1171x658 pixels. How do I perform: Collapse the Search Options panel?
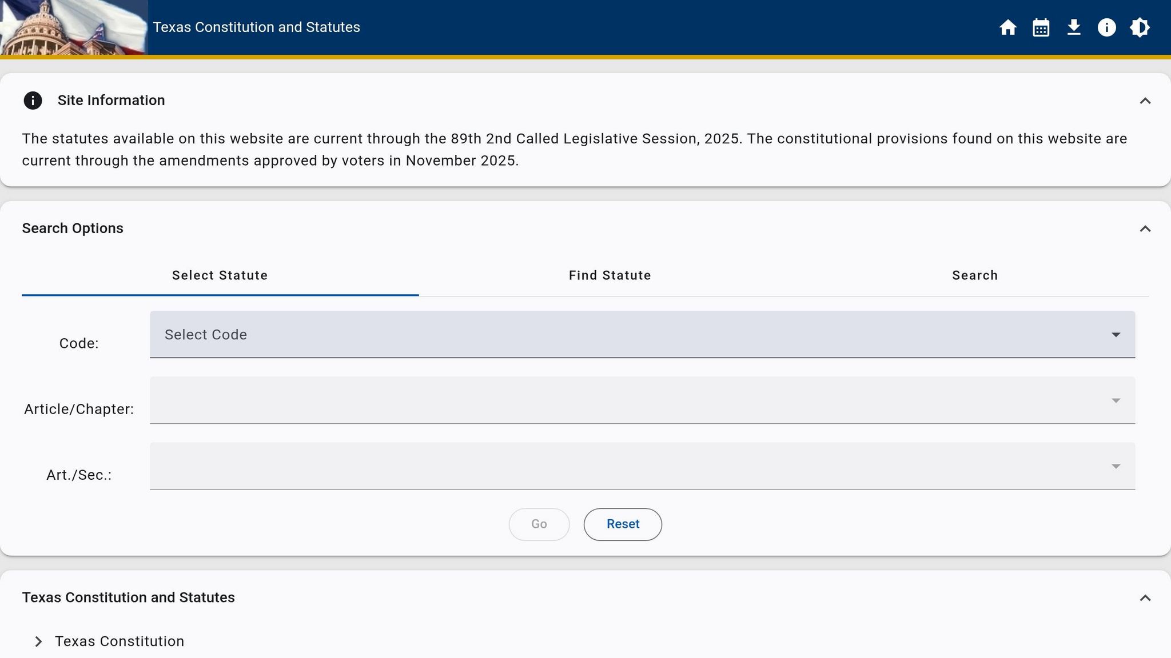[1145, 228]
